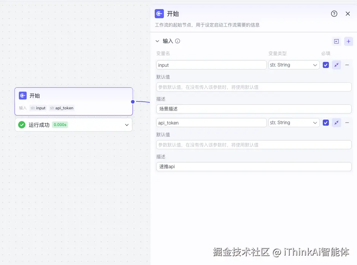The height and width of the screenshot is (265, 357).
Task: Open the help question mark icon
Action: (x=334, y=14)
